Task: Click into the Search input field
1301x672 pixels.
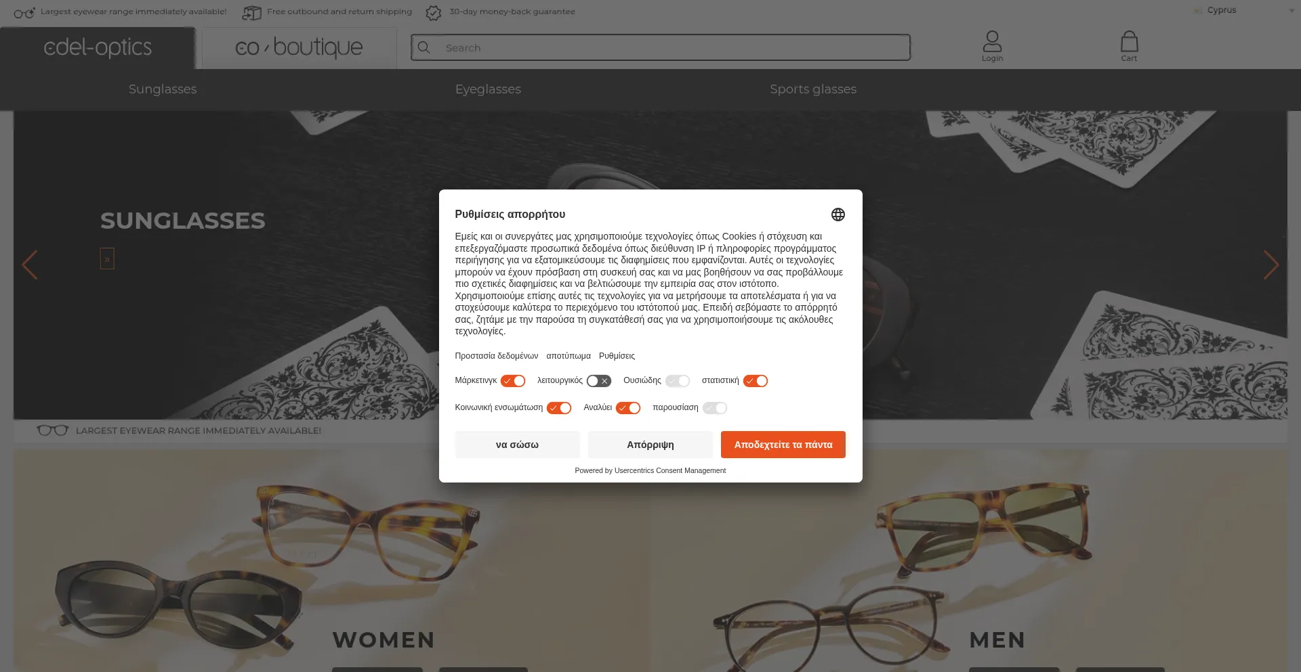Action: click(x=671, y=47)
